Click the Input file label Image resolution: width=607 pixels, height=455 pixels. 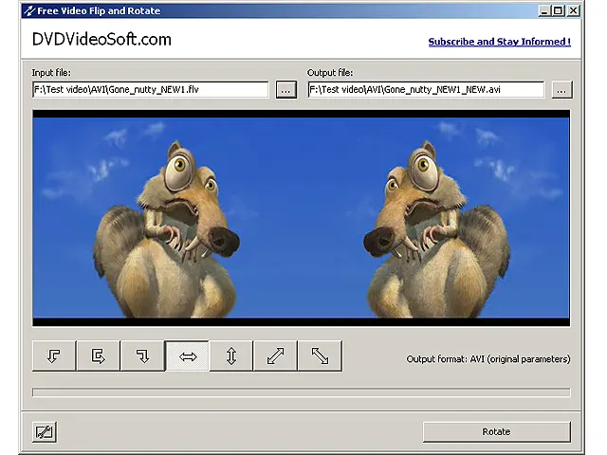tap(51, 73)
